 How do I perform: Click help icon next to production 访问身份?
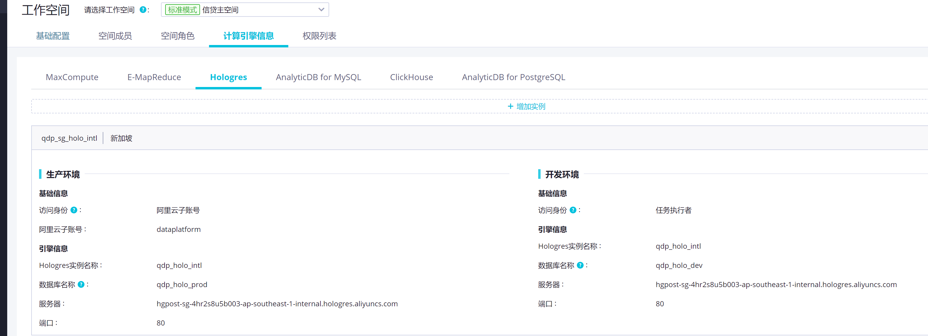74,210
